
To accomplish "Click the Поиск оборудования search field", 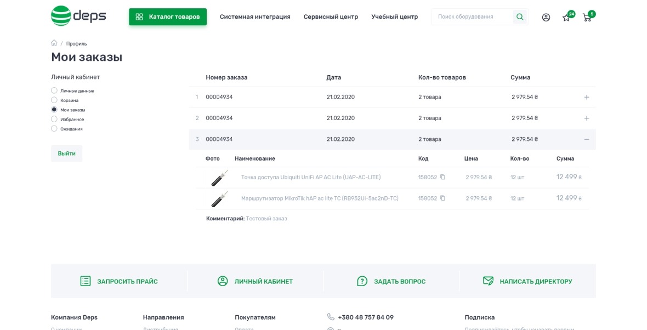I will coord(472,17).
